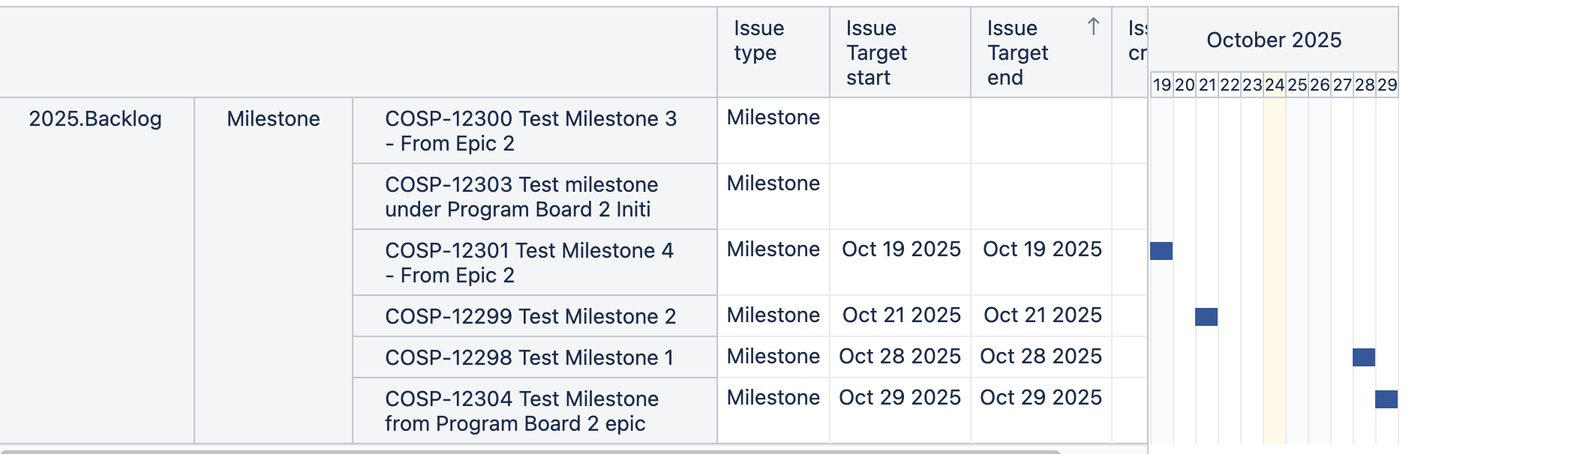This screenshot has width=1586, height=454.
Task: Click the Issue type column header
Action: click(x=759, y=40)
